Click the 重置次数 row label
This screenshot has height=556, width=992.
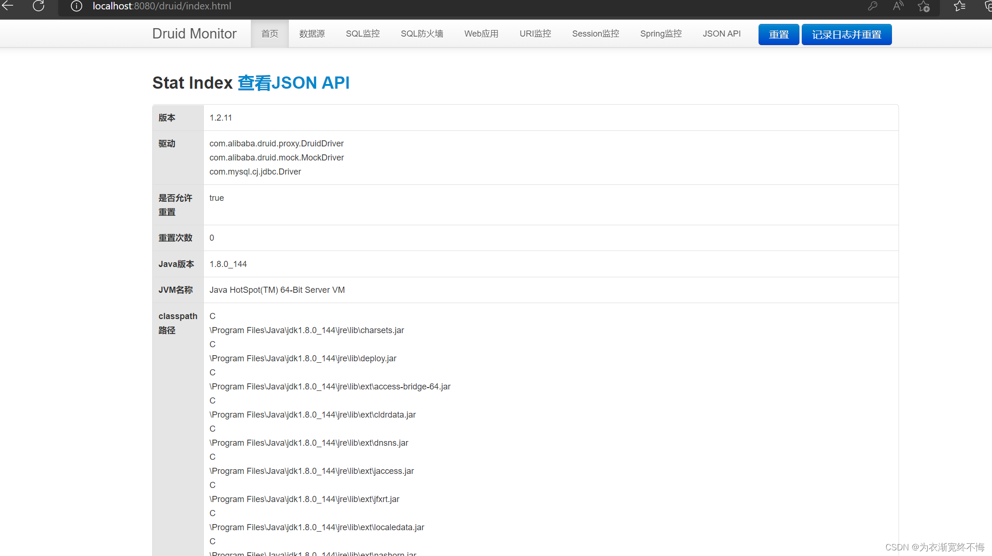pyautogui.click(x=175, y=238)
